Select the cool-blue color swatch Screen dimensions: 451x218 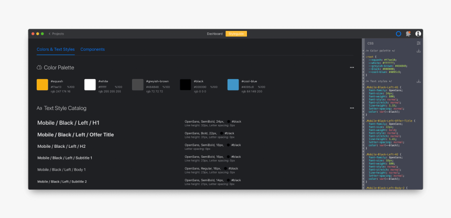point(233,84)
